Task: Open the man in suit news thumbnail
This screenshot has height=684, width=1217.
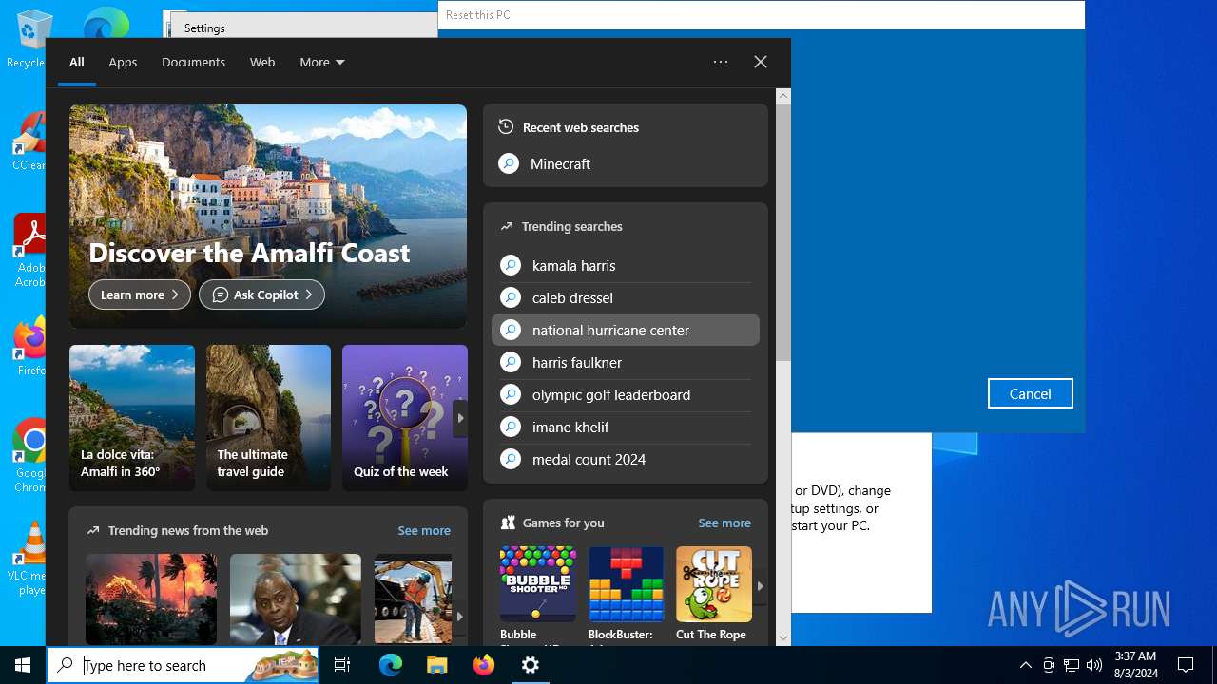Action: point(296,599)
